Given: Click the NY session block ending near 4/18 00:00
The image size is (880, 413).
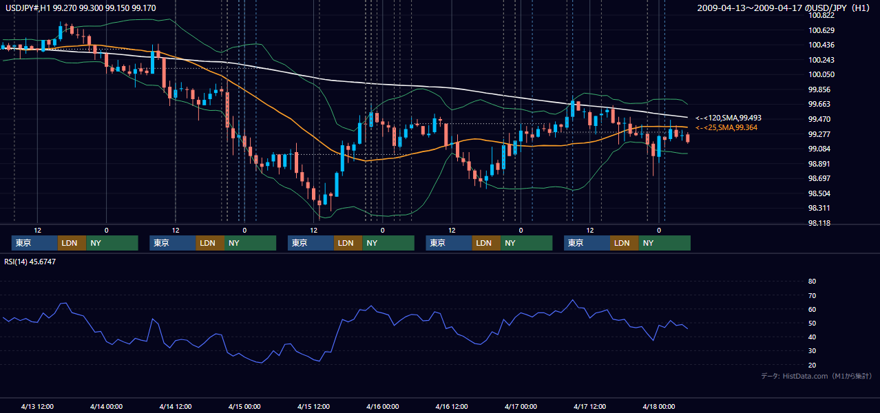Looking at the screenshot, I should (x=664, y=243).
